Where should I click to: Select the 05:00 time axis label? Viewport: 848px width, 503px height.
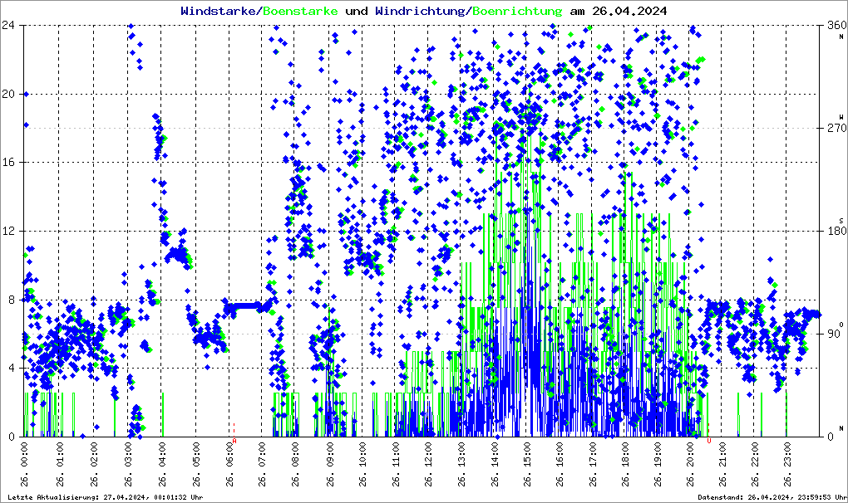[196, 465]
